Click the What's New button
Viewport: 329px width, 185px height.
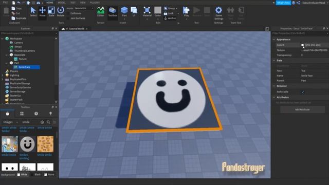pos(283,3)
